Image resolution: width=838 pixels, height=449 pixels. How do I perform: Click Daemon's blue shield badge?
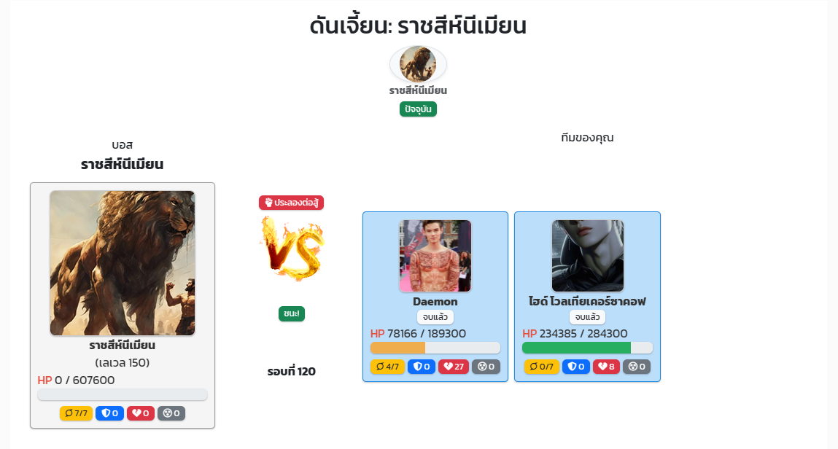pyautogui.click(x=422, y=367)
